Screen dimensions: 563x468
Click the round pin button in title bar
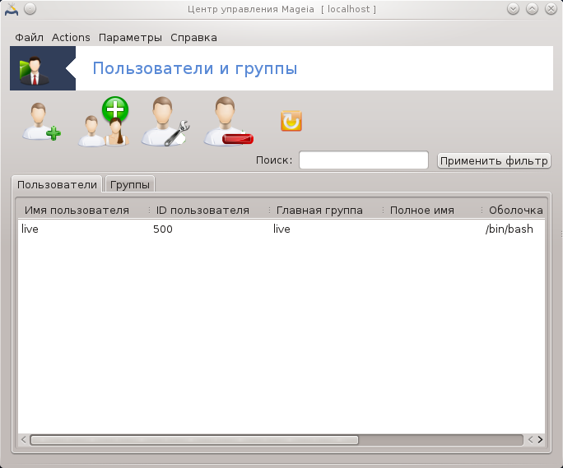[x=30, y=9]
